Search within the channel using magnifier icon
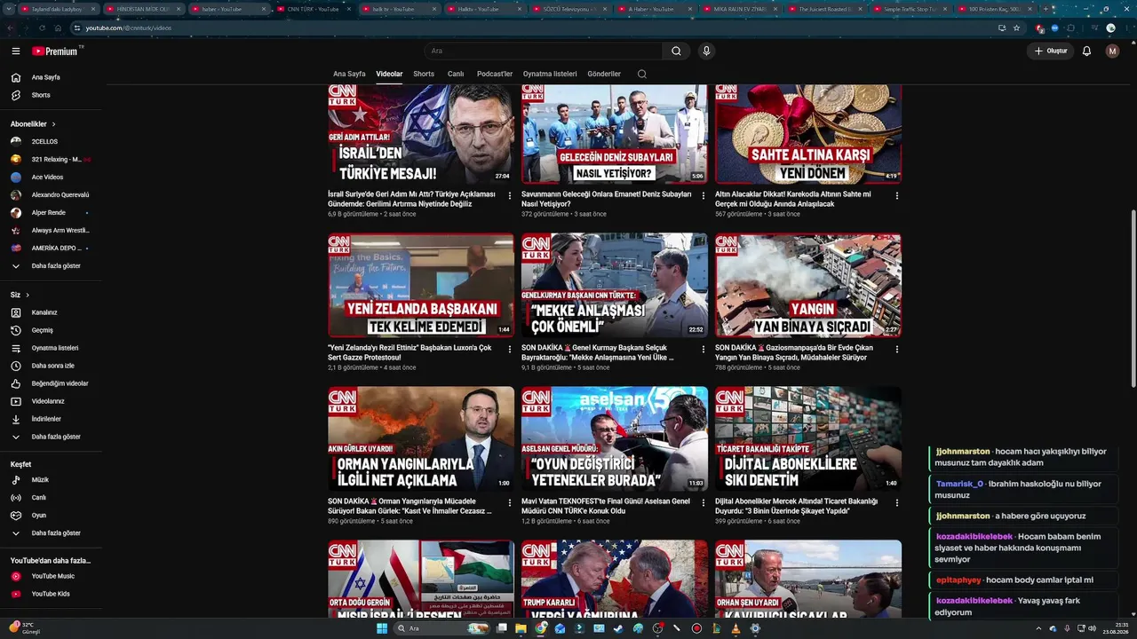Image resolution: width=1137 pixels, height=639 pixels. click(642, 74)
